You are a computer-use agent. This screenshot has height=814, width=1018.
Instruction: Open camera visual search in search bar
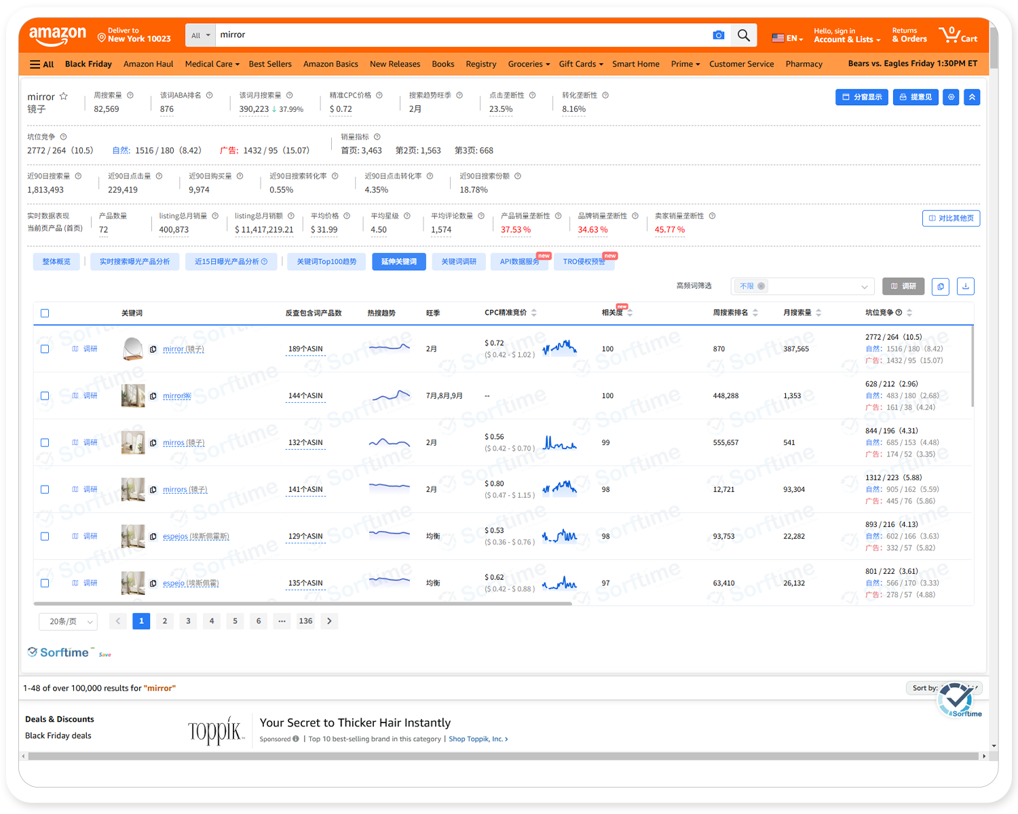(718, 35)
